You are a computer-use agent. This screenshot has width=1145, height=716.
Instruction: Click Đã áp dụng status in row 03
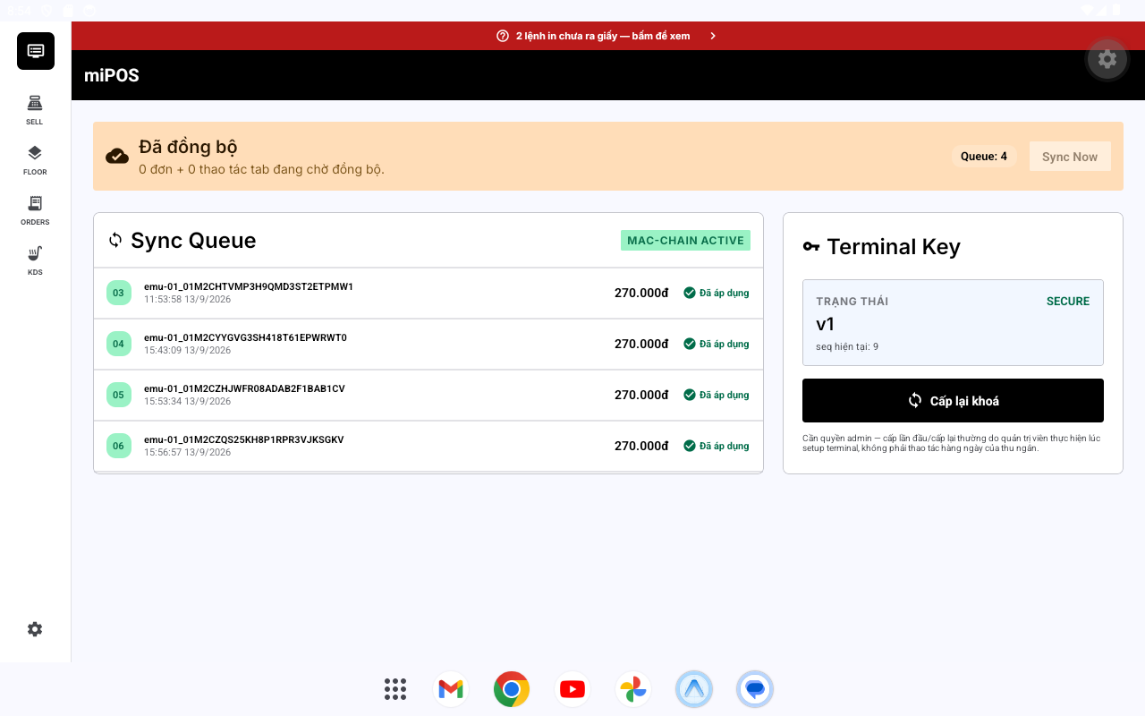(717, 293)
